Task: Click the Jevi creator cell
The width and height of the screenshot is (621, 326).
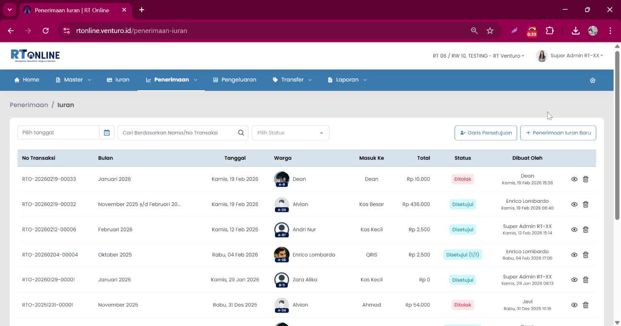Action: point(527,305)
